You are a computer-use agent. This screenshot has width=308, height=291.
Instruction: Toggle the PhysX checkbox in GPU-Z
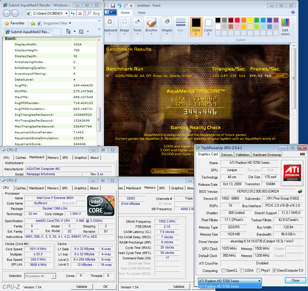point(258,270)
